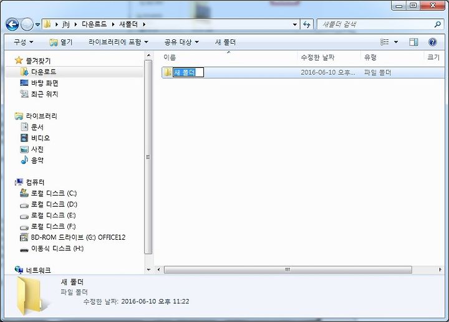Viewport: 449px width, 322px height.
Task: Click the 컴퓨터 monitor icon
Action: tap(19, 182)
